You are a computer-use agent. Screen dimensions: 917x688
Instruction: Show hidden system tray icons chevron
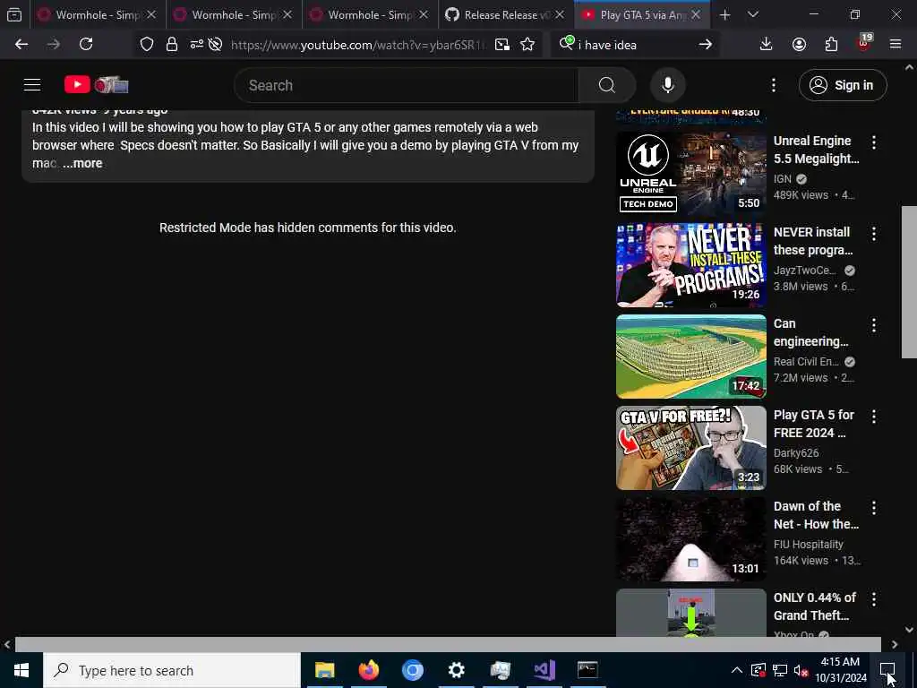737,670
